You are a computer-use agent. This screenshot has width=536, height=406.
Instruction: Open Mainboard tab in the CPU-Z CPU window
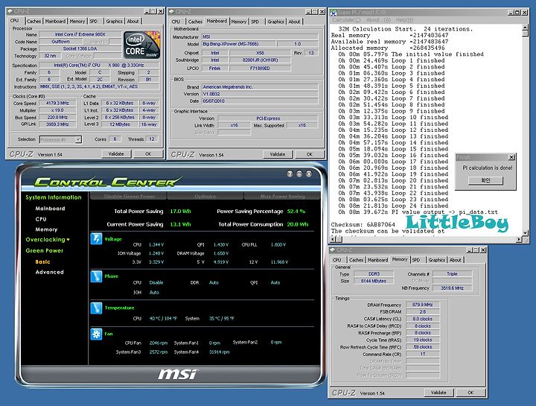point(55,21)
